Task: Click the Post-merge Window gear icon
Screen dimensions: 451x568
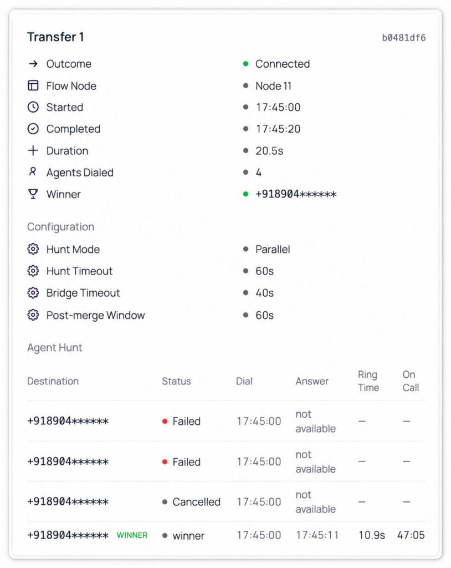Action: [x=33, y=315]
